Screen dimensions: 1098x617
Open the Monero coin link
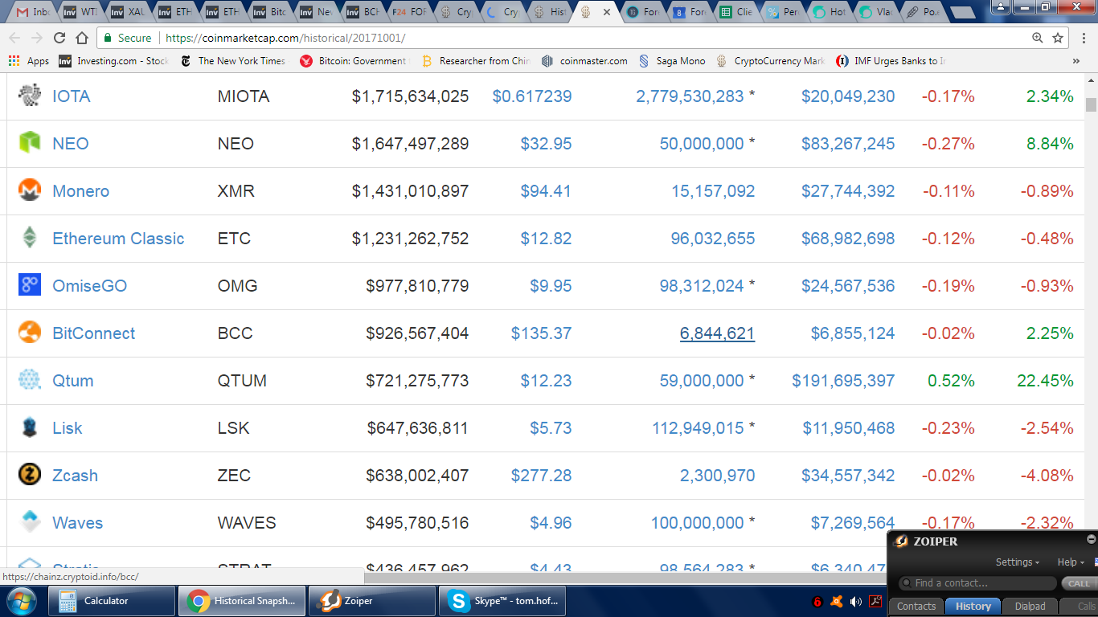[x=80, y=190]
